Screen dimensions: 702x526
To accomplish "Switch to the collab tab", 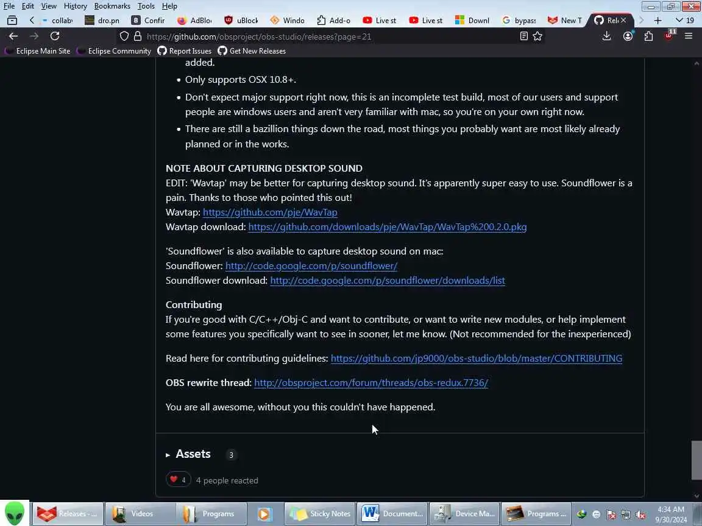I will 57,21.
